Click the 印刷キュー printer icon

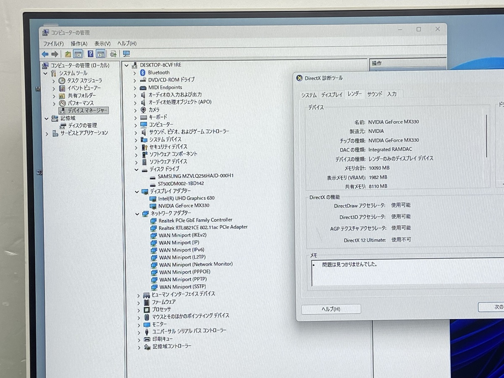coord(147,339)
